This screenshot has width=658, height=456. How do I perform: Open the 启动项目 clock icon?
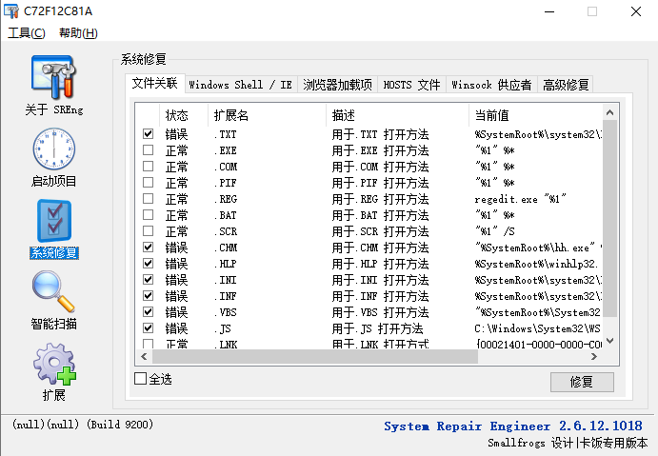(x=53, y=149)
